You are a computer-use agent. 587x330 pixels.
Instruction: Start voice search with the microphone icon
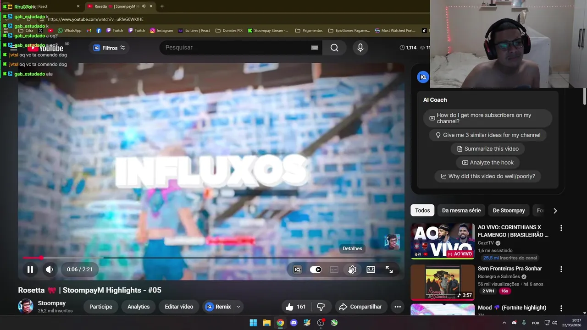click(360, 48)
